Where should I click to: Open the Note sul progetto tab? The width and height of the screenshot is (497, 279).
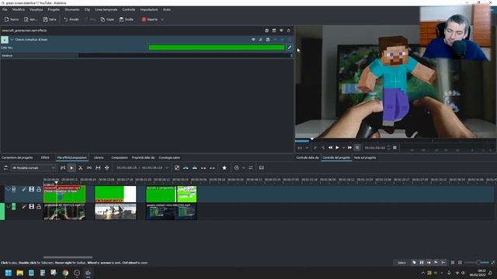(x=365, y=157)
